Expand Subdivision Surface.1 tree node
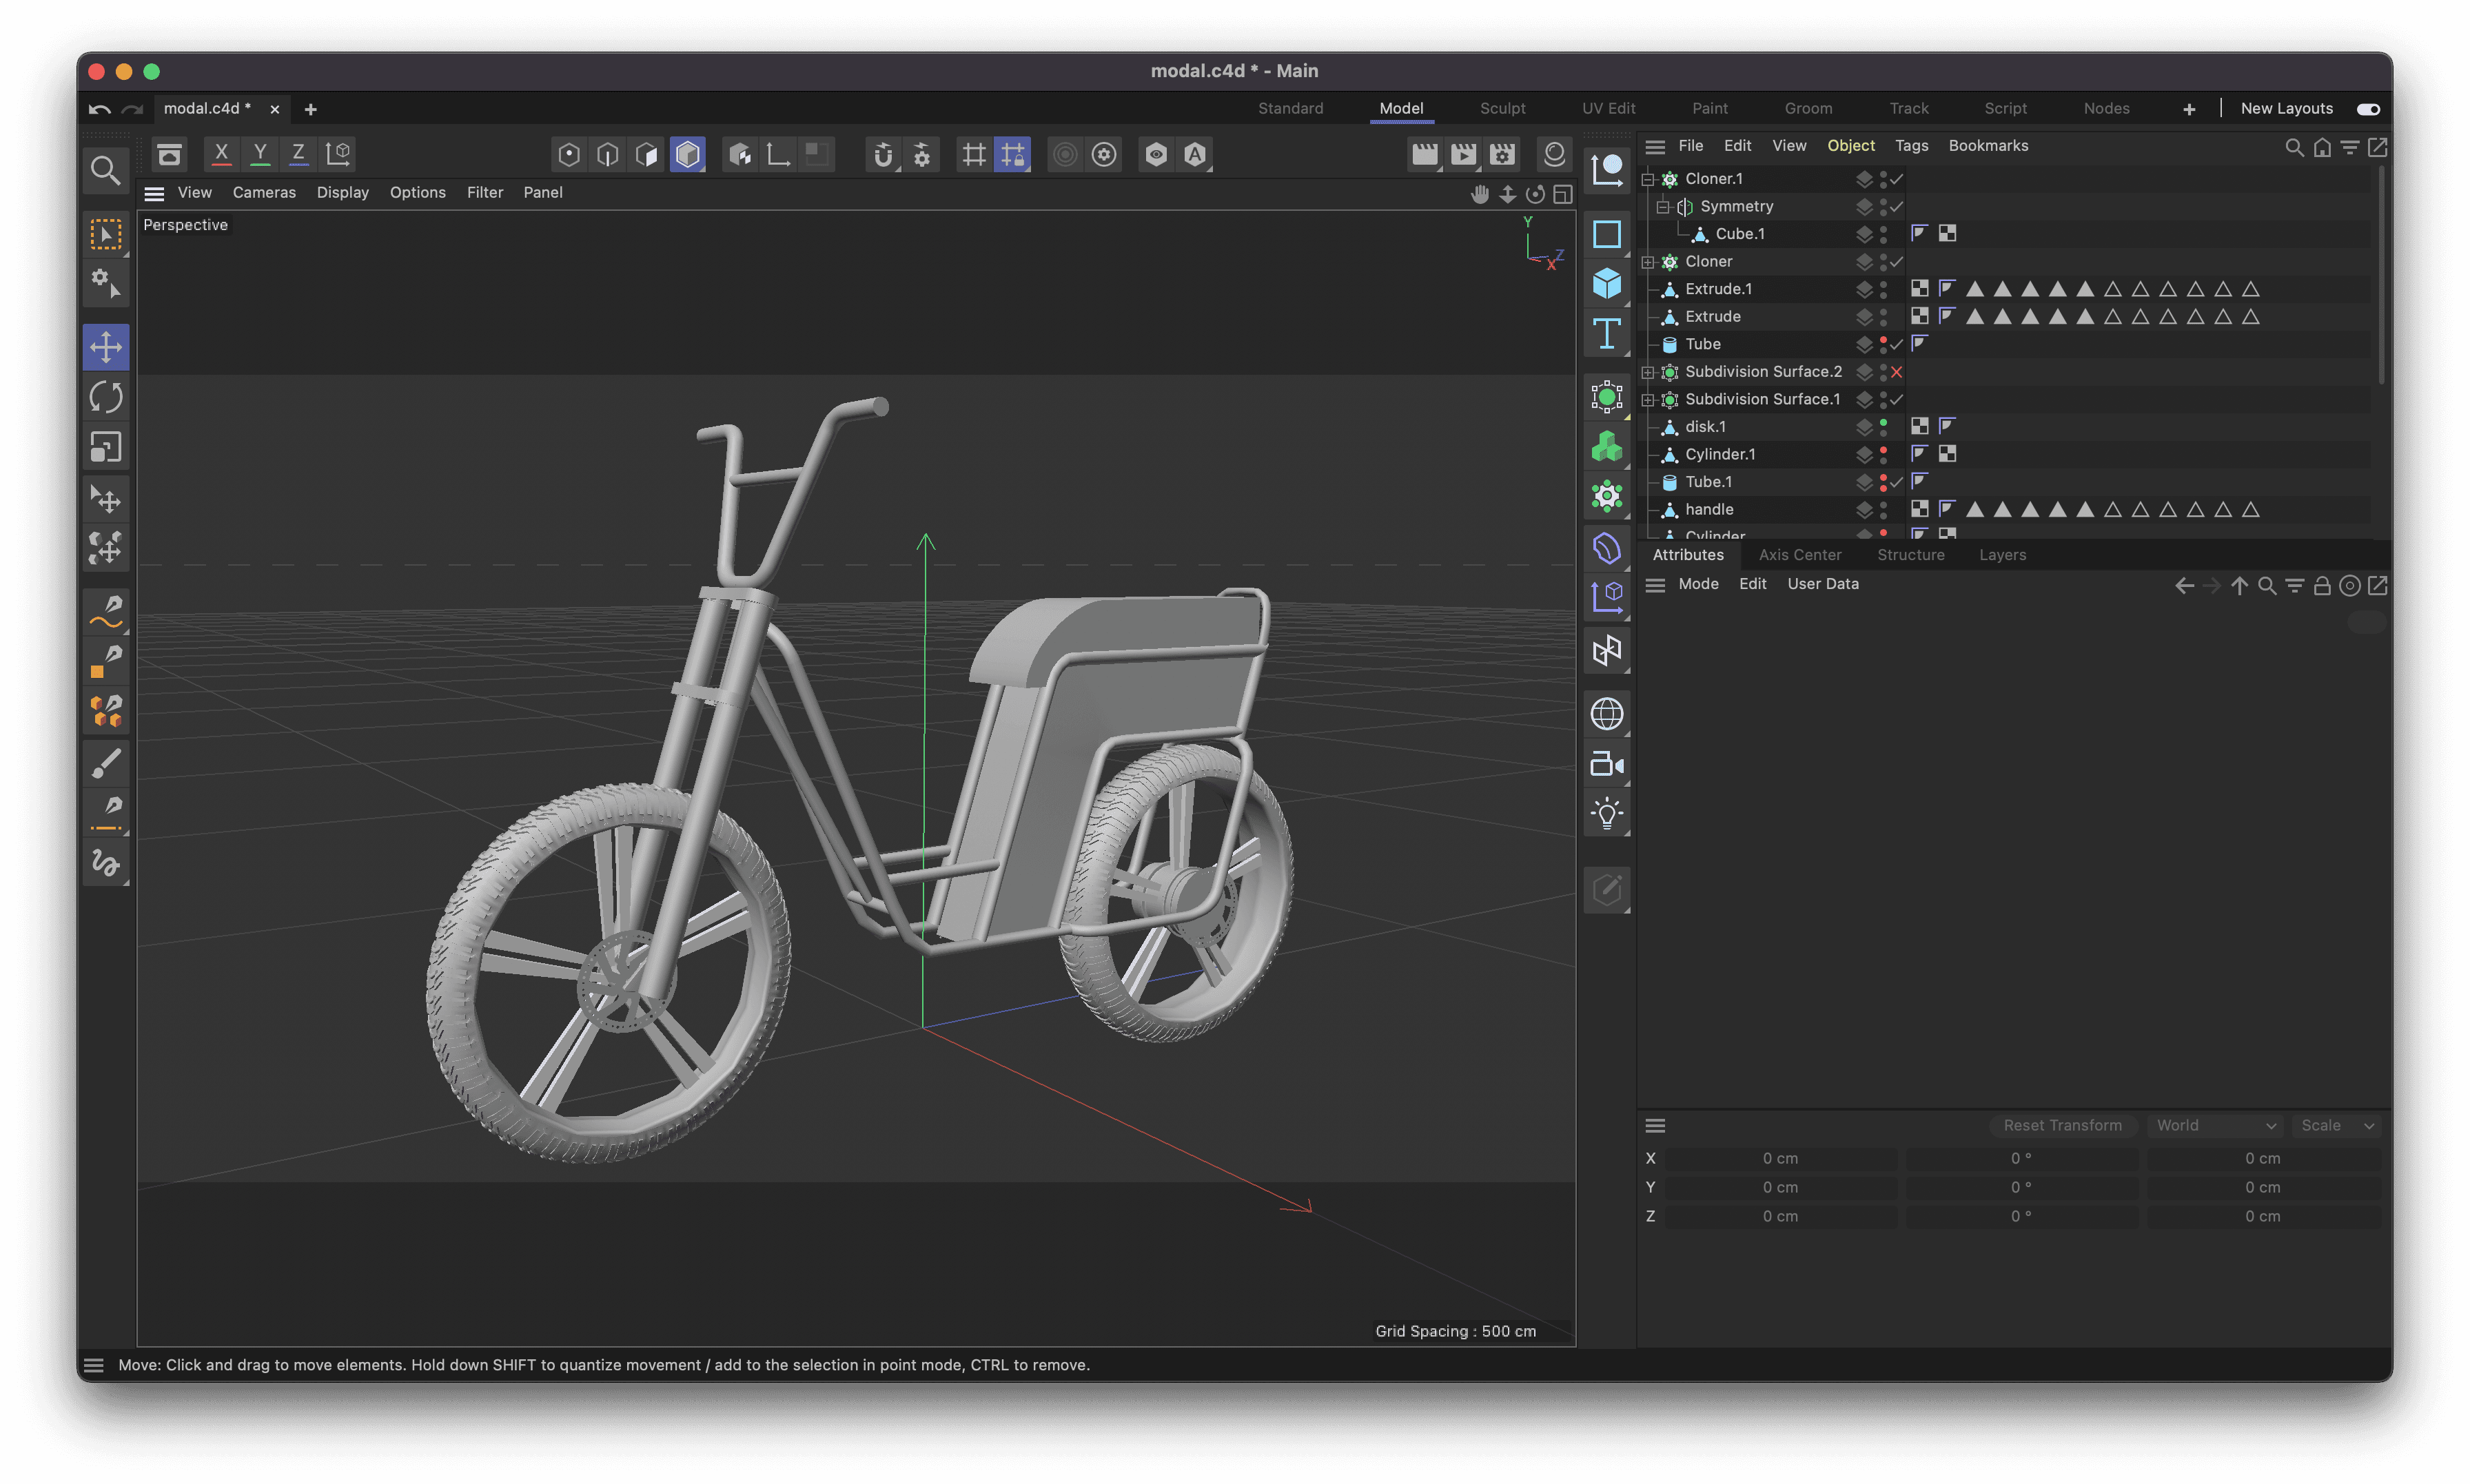The width and height of the screenshot is (2470, 1484). [x=1648, y=400]
